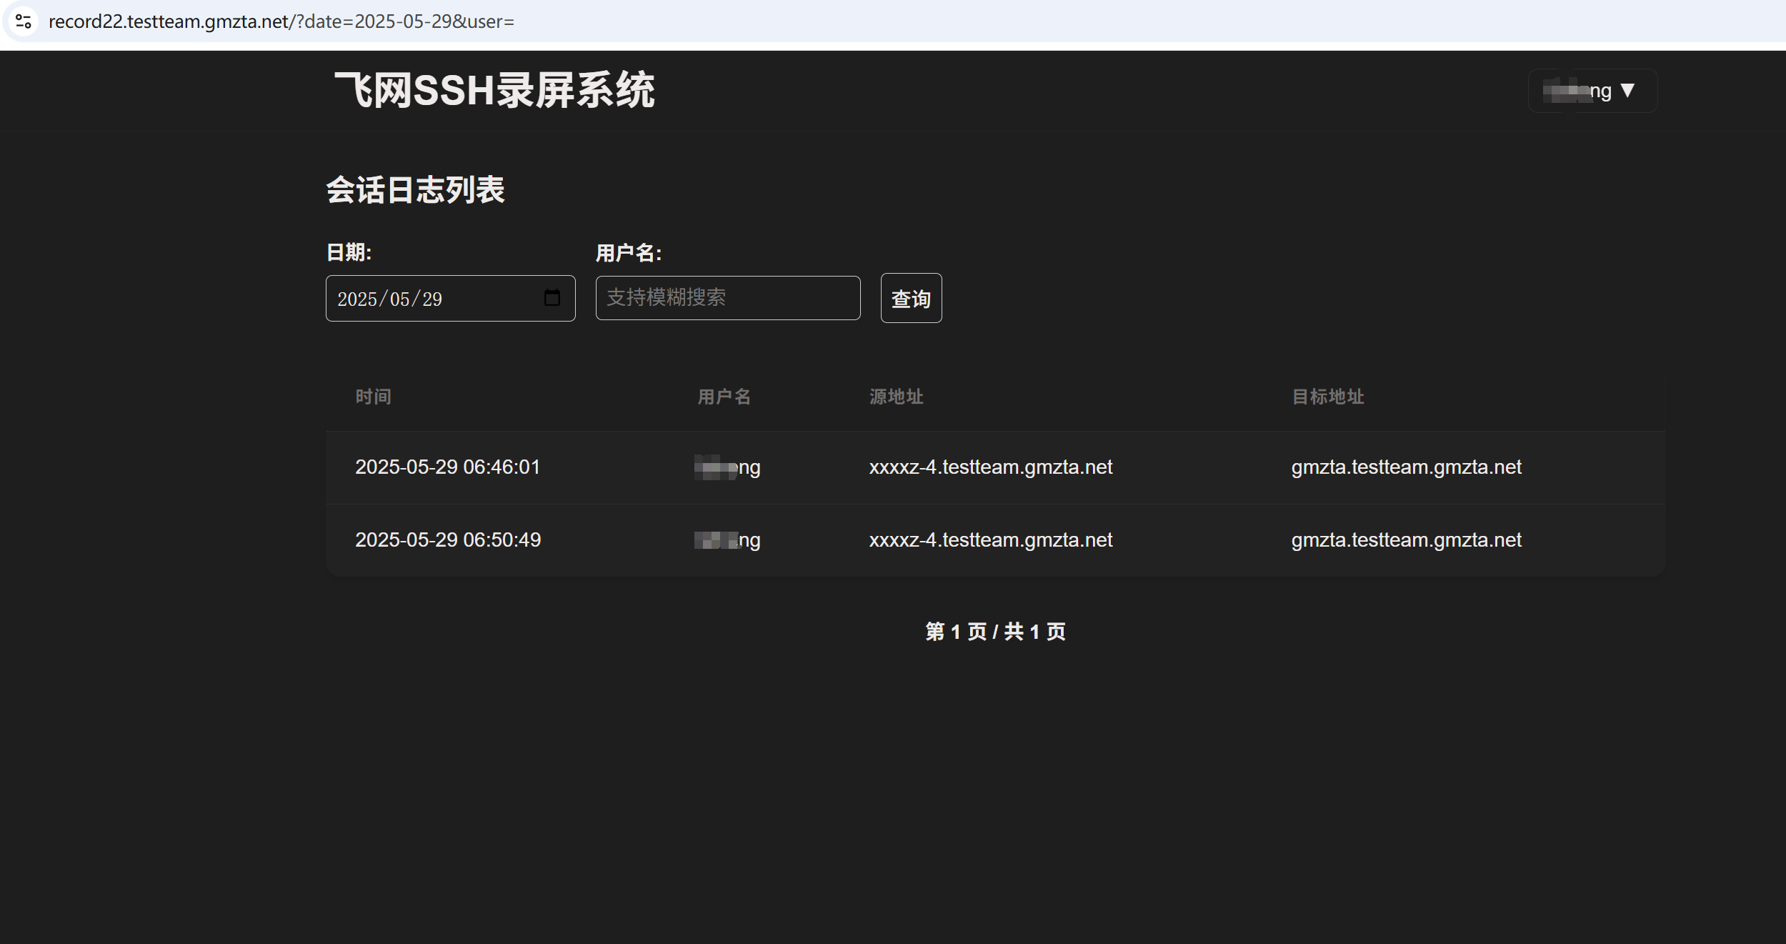Click the 飞网SSH录屏系统 page title
This screenshot has width=1786, height=944.
click(494, 91)
